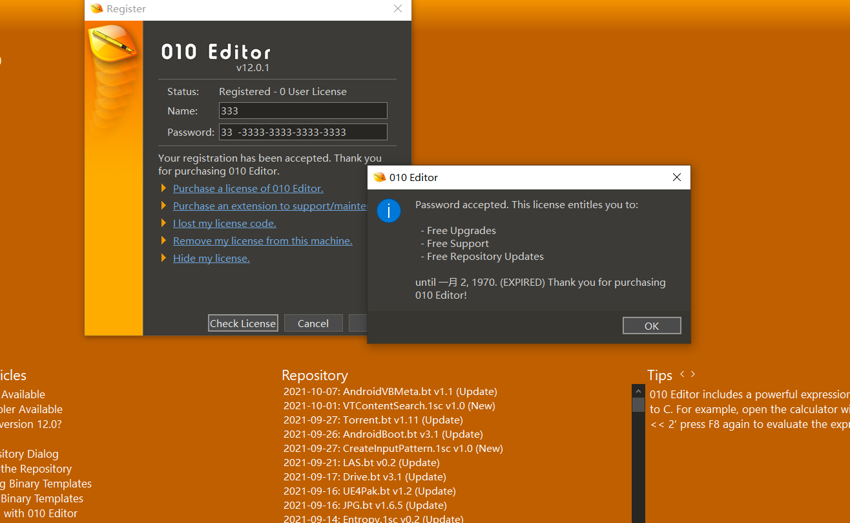
Task: Click OK in the 010 Editor message dialog
Action: pyautogui.click(x=652, y=326)
